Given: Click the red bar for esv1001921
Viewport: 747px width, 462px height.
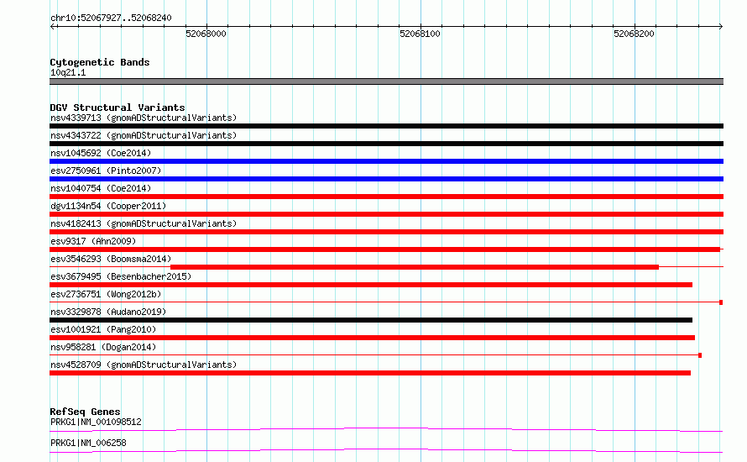Looking at the screenshot, I should click(x=372, y=338).
